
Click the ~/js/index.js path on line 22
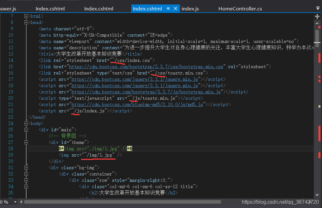[88, 111]
